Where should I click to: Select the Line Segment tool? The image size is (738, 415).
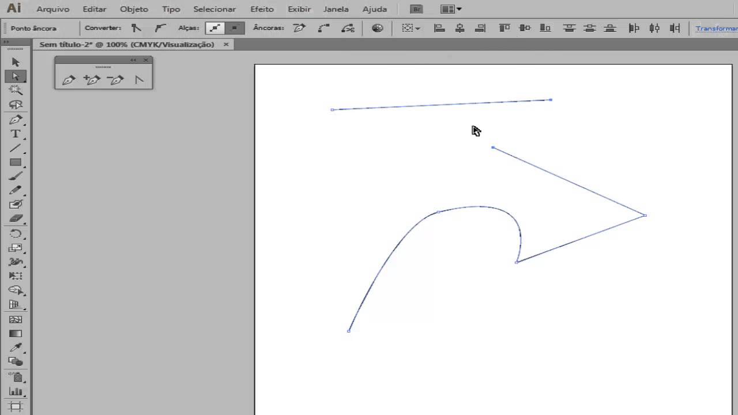[16, 148]
